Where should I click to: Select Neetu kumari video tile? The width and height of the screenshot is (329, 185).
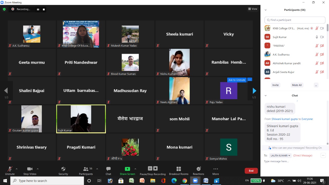click(179, 90)
